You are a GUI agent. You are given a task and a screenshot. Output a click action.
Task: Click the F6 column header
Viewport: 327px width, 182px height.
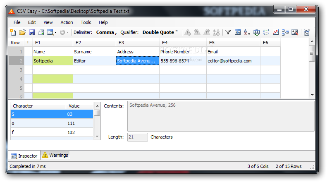point(270,43)
